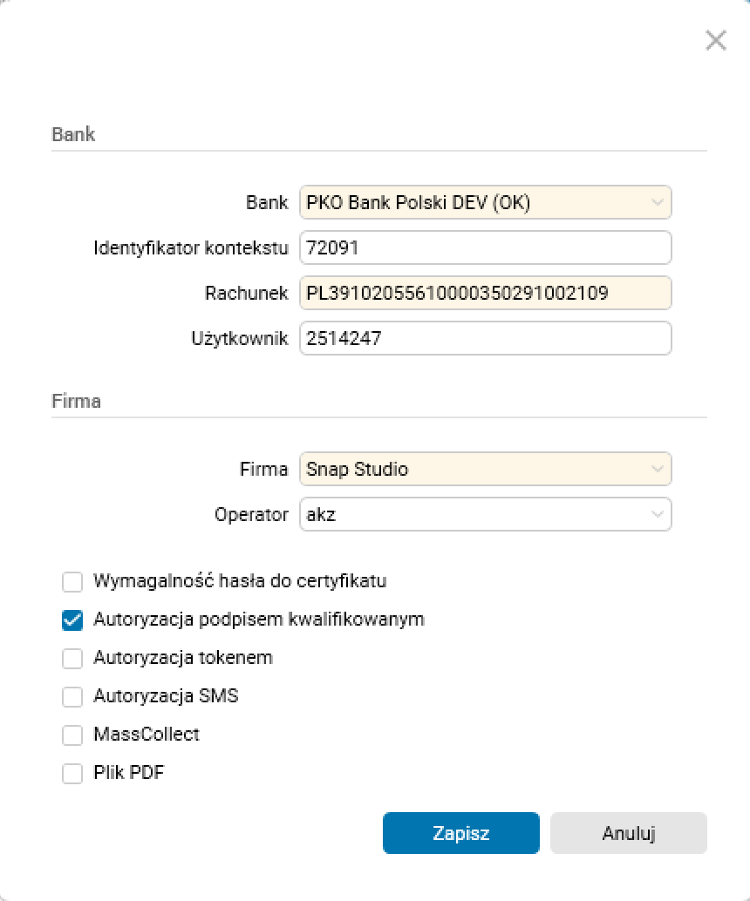
Task: Click the chevron arrow on the Firma field
Action: point(658,469)
